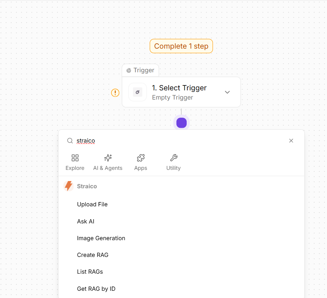Click the trigger icon inside the Select Trigger node
Viewport: 327px width, 298px height.
tap(137, 92)
